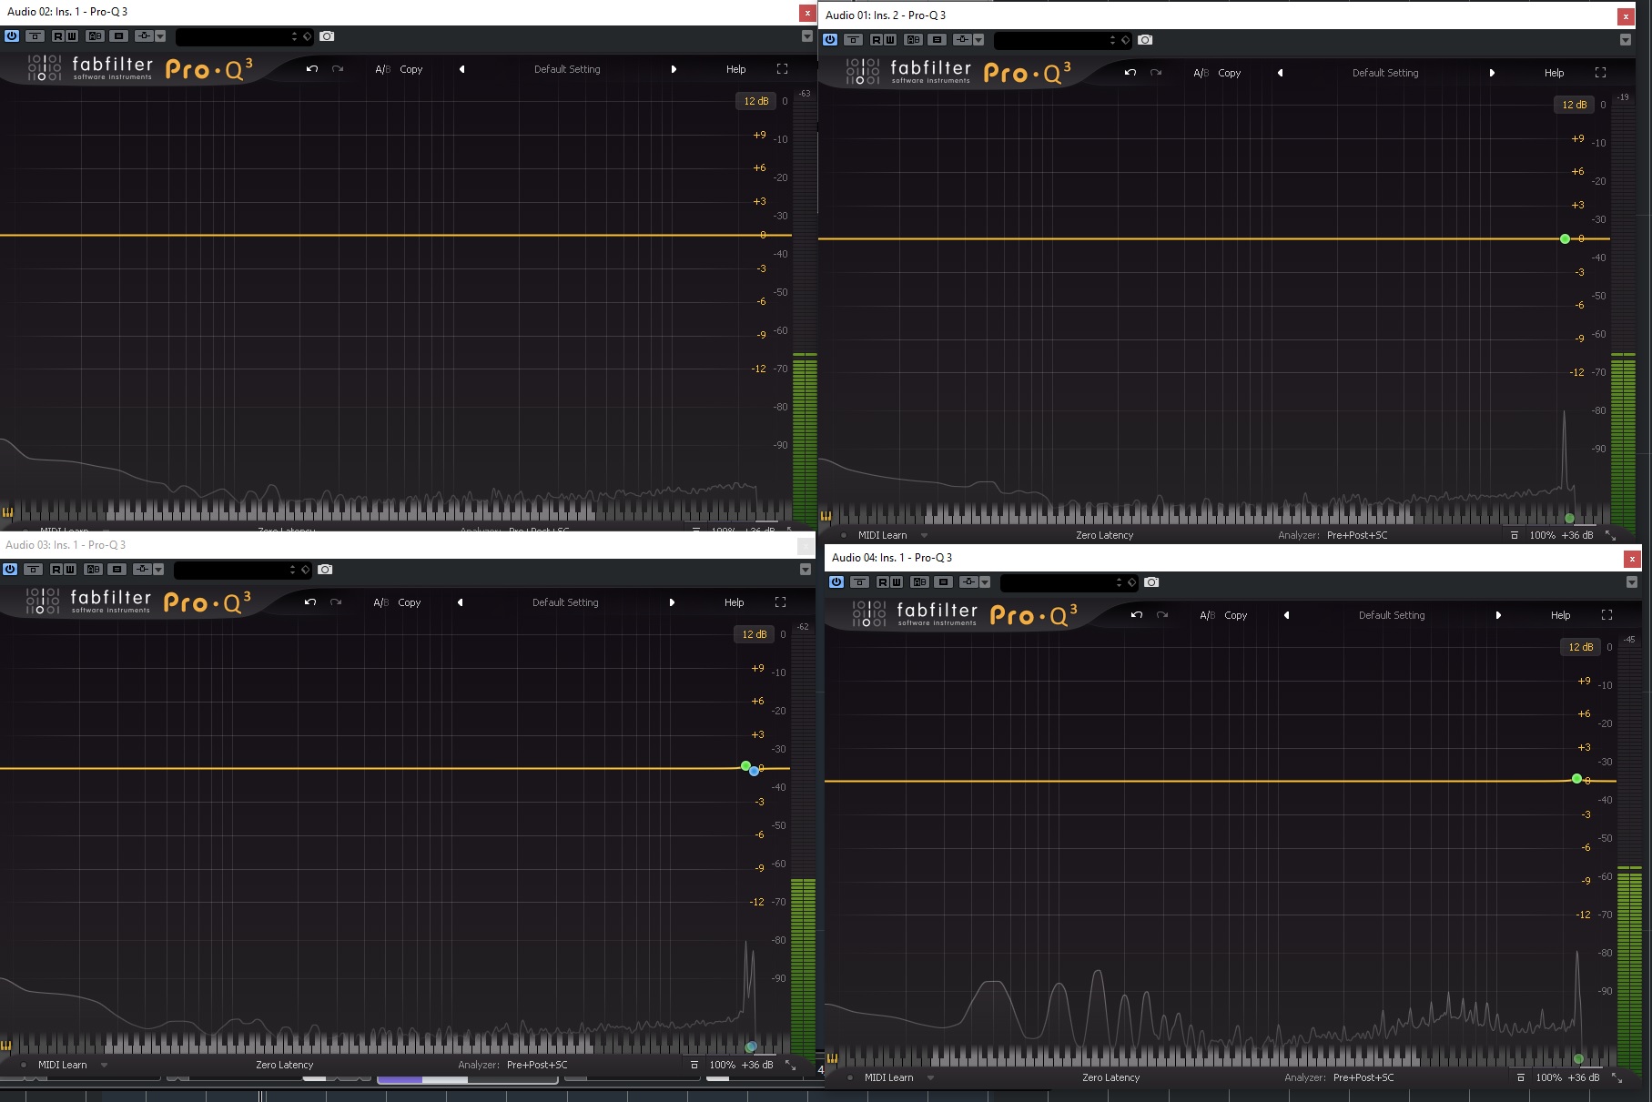The image size is (1652, 1102).
Task: Toggle plugin power button in Audio 04 window
Action: click(x=836, y=582)
